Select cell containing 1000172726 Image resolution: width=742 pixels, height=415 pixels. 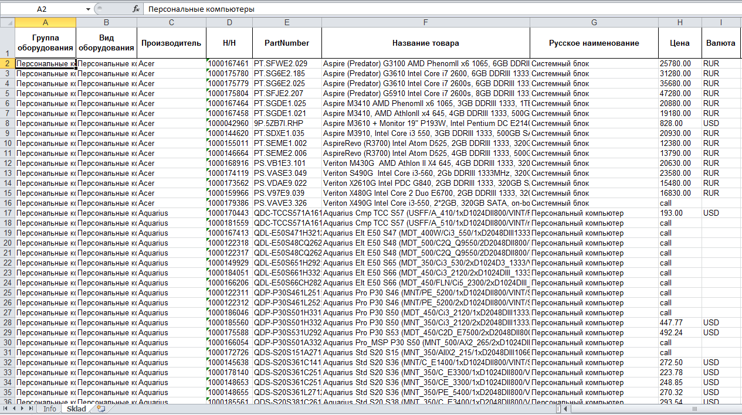coord(229,352)
